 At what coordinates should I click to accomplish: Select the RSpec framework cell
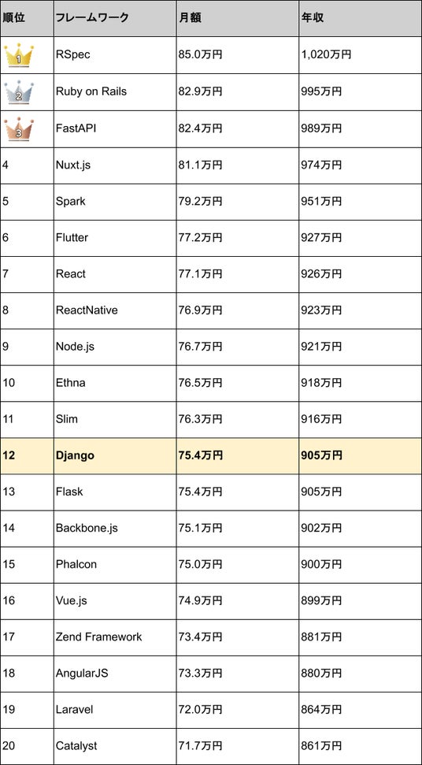115,54
